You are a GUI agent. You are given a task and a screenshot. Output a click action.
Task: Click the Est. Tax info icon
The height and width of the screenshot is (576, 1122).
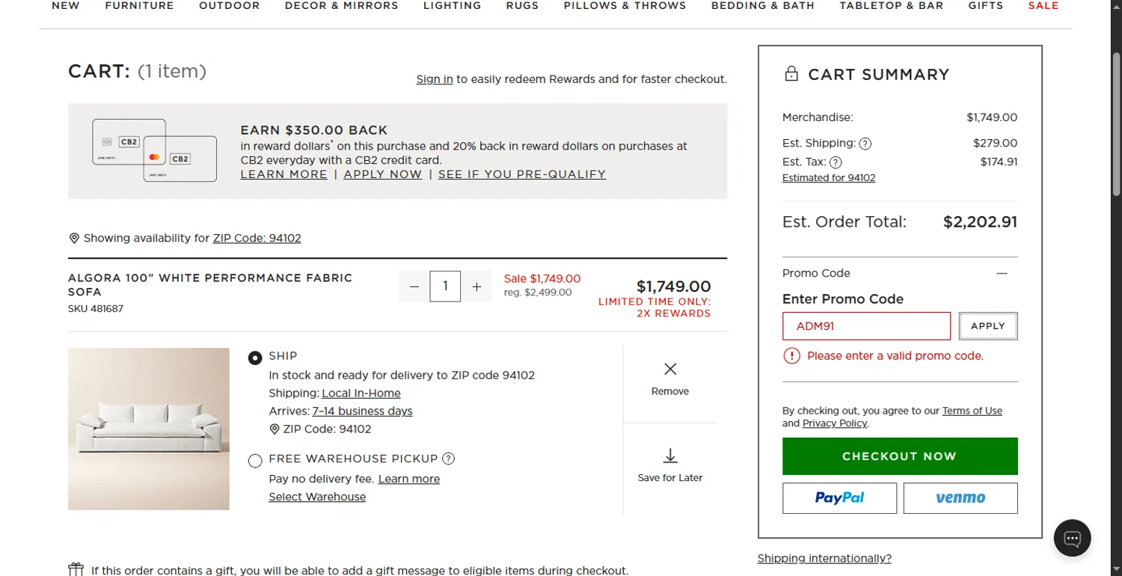(x=836, y=162)
